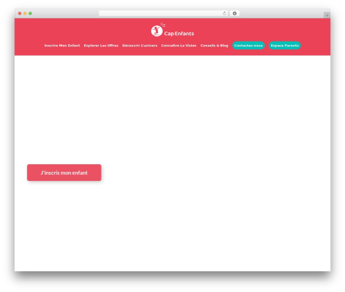Click the J'inscris mon enfant button
345x292 pixels.
[64, 173]
